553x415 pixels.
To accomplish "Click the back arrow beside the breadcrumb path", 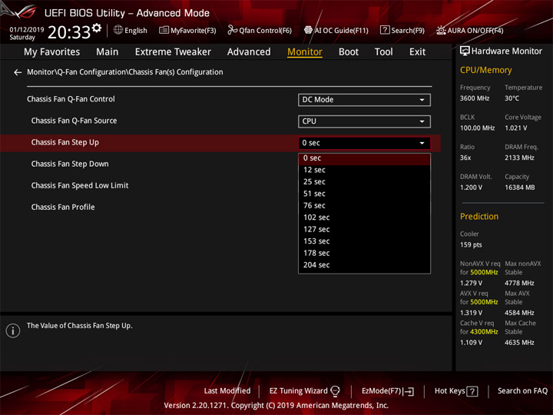I will (18, 72).
